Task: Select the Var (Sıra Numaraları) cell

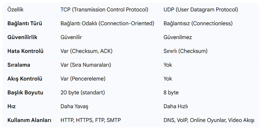Action: coord(86,65)
